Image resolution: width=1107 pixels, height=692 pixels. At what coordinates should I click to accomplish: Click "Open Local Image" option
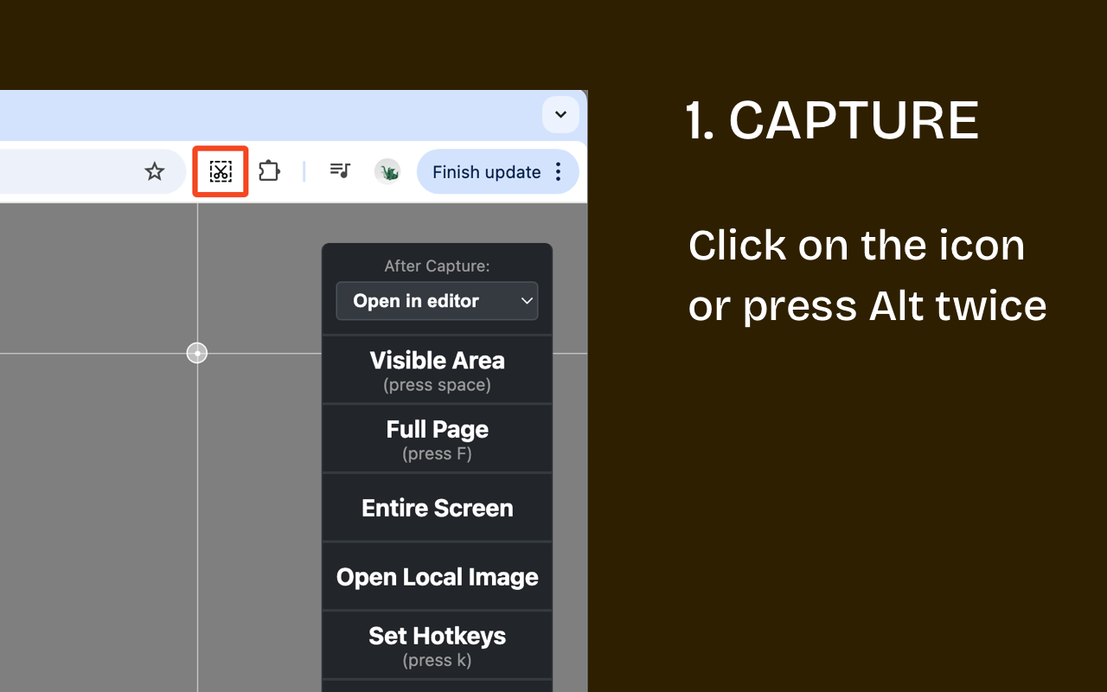pos(437,576)
